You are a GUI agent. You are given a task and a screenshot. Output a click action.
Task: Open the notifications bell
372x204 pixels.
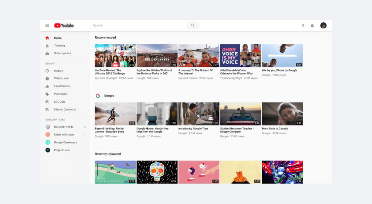coord(312,26)
